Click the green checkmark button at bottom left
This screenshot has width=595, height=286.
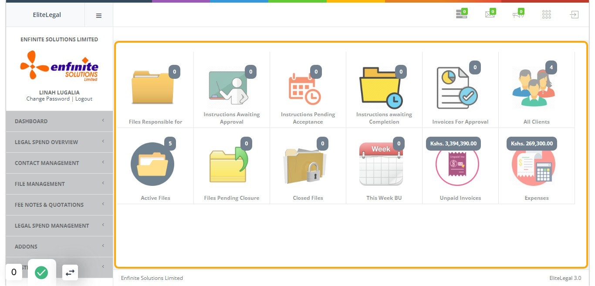tap(42, 273)
